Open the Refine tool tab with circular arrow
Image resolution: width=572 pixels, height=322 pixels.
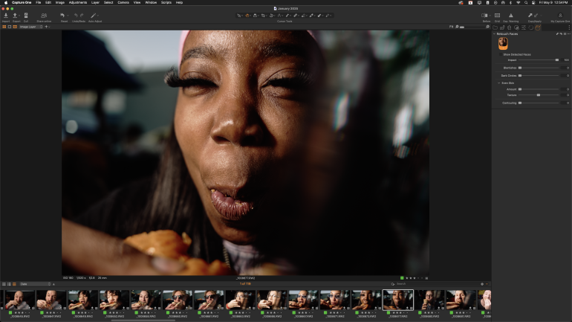click(x=531, y=28)
